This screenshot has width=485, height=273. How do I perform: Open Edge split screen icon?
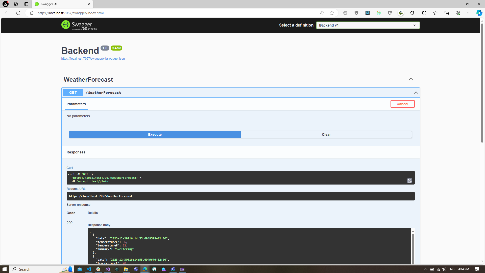click(424, 13)
